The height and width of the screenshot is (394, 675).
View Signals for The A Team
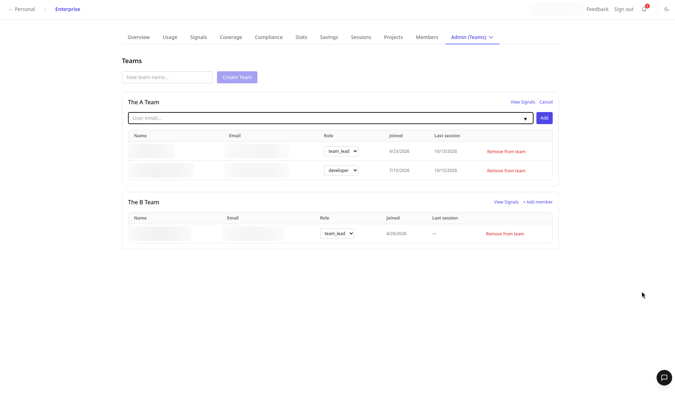(x=523, y=102)
